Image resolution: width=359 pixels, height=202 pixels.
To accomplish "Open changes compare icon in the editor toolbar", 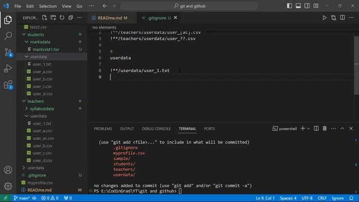I will (333, 17).
